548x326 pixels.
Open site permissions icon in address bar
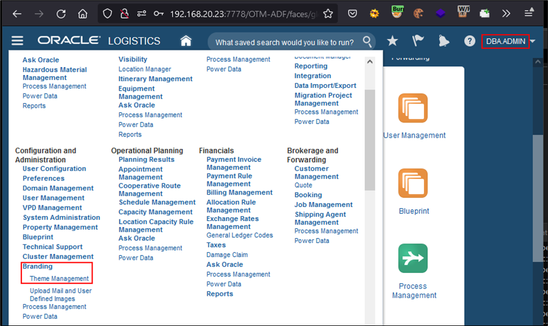(142, 14)
